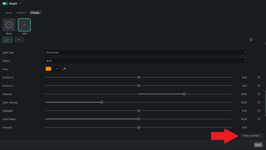Click the orange color swatch
This screenshot has height=150, width=266.
(x=49, y=69)
